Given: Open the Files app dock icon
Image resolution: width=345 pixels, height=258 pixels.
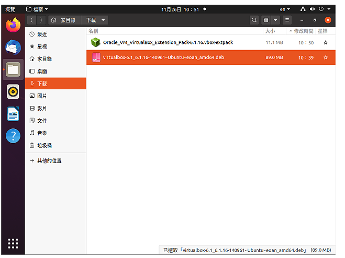Looking at the screenshot, I should [x=13, y=69].
